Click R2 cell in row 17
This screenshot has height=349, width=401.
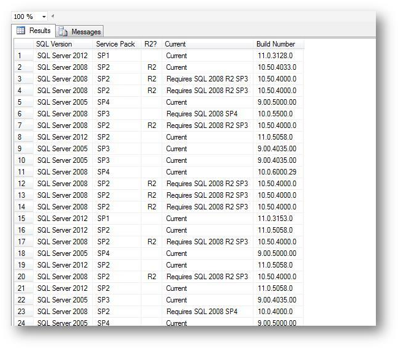(x=152, y=242)
